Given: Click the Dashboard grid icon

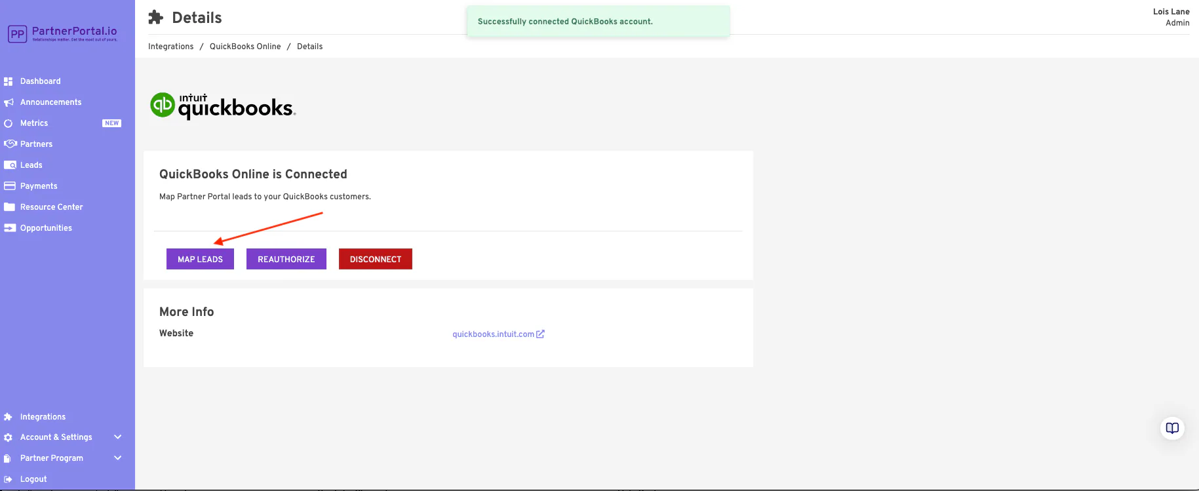Looking at the screenshot, I should point(9,81).
